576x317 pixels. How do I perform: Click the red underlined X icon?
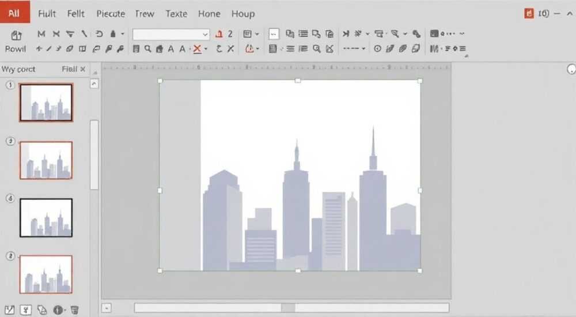pyautogui.click(x=197, y=49)
